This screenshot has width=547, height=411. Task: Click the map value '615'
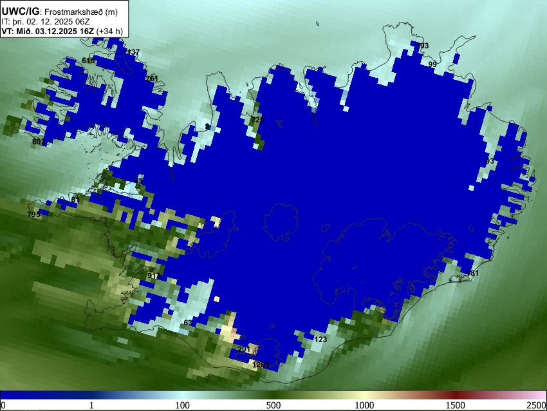click(88, 61)
